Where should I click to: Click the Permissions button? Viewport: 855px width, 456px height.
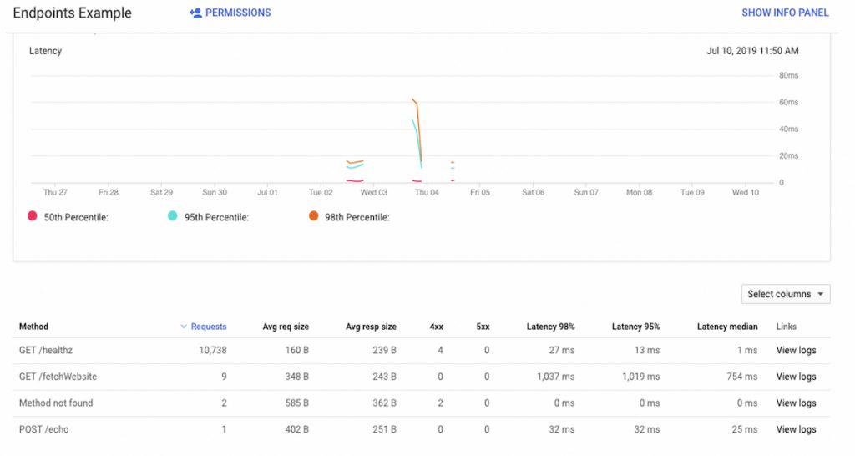[230, 13]
